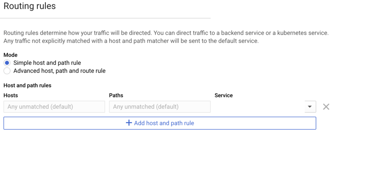Screen dimensions: 373x172
Task: Click the plus icon in Add rule button
Action: [129, 123]
